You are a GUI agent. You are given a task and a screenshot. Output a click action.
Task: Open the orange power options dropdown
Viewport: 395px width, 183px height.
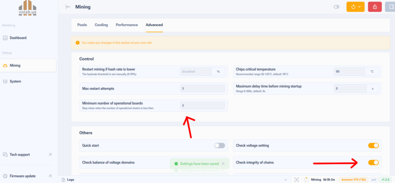click(x=355, y=7)
